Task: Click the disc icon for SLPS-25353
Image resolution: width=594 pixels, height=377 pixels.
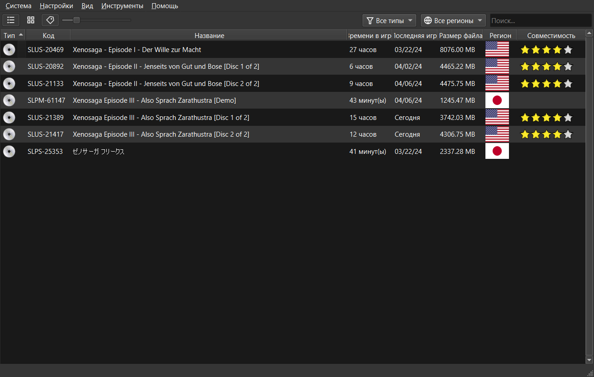Action: coord(9,152)
